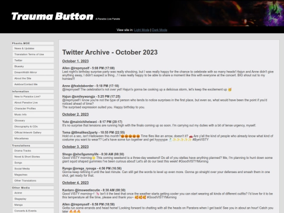
Task: Open Translation Terms of Use page
Action: point(33,54)
